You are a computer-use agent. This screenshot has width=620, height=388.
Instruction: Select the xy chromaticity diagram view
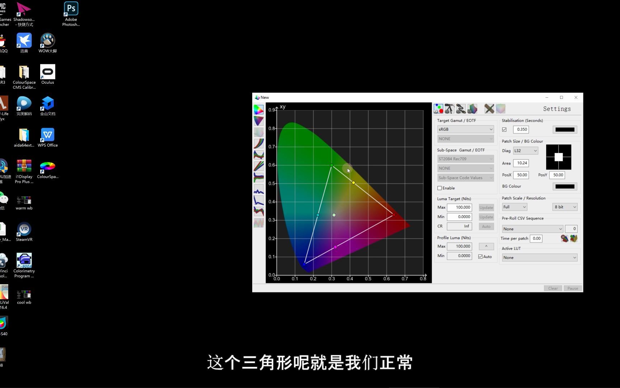coord(259,110)
